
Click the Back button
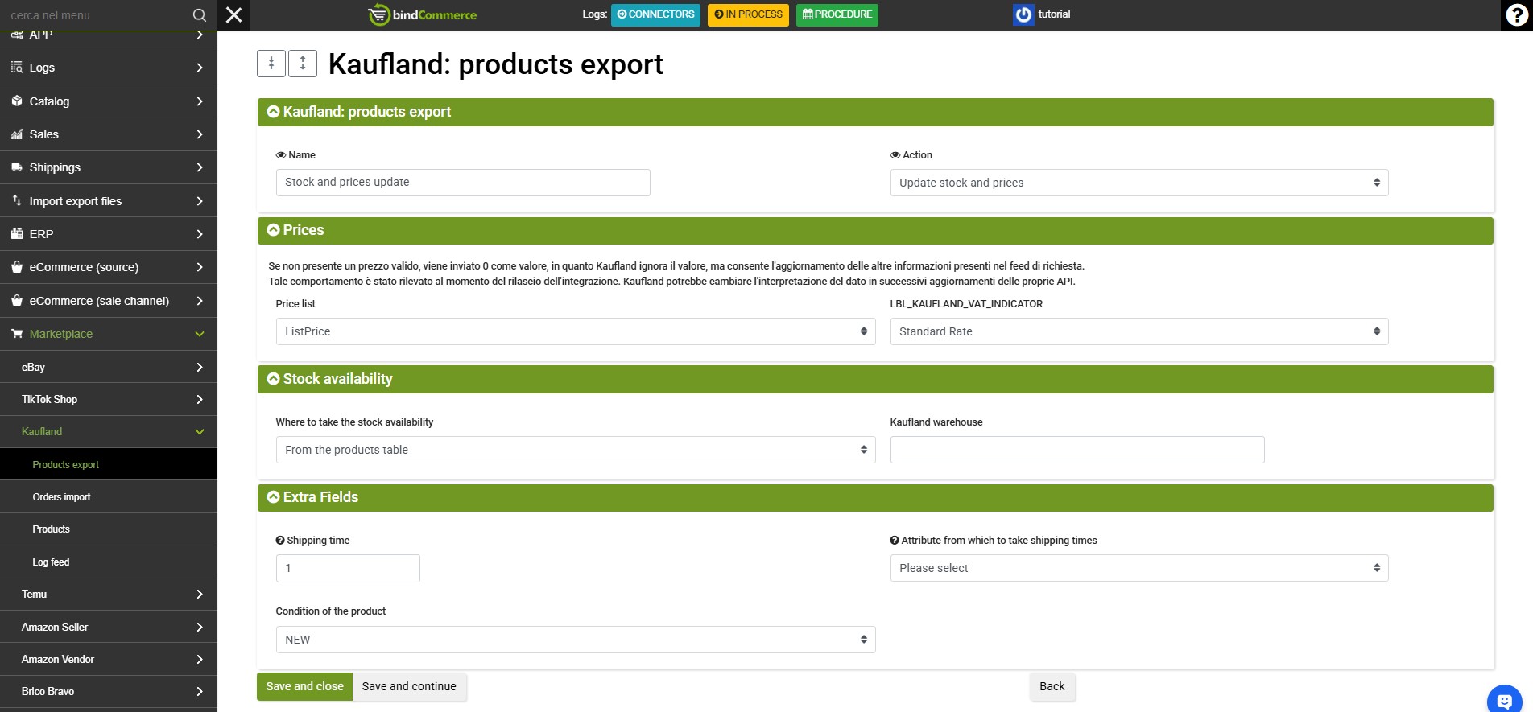point(1052,686)
